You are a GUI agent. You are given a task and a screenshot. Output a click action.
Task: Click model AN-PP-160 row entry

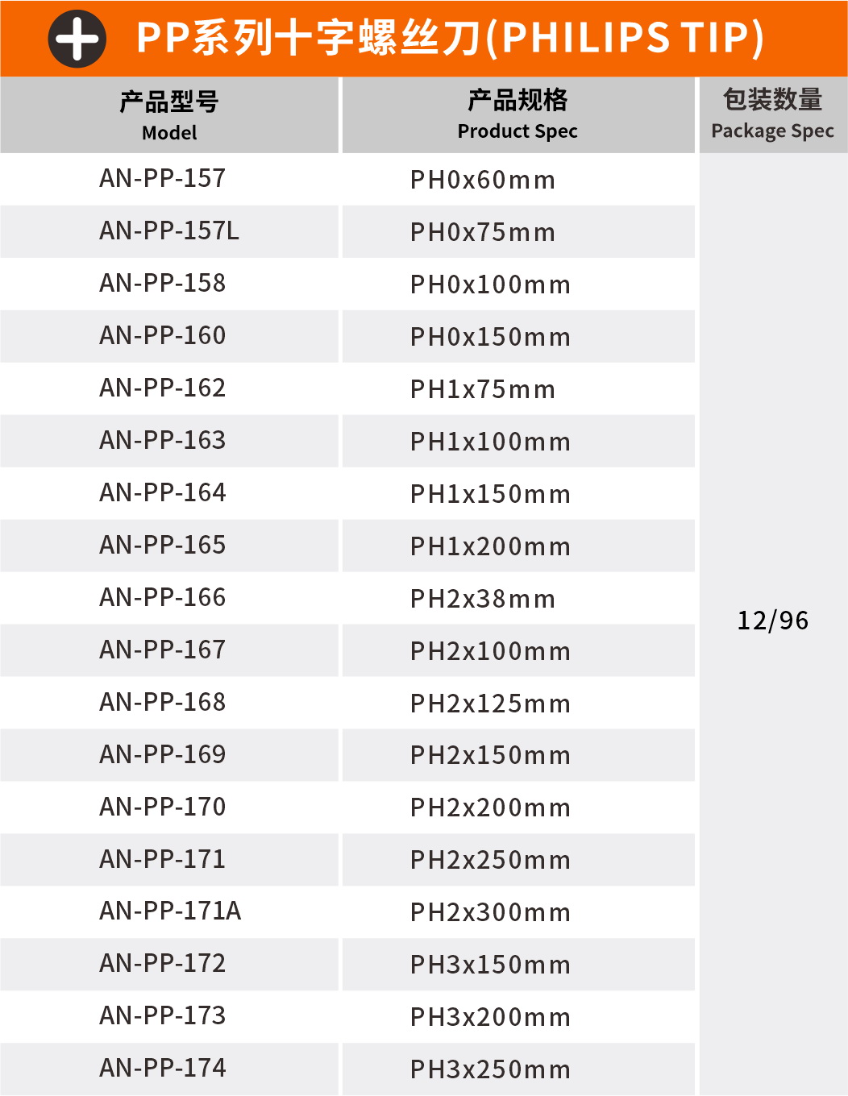point(163,335)
